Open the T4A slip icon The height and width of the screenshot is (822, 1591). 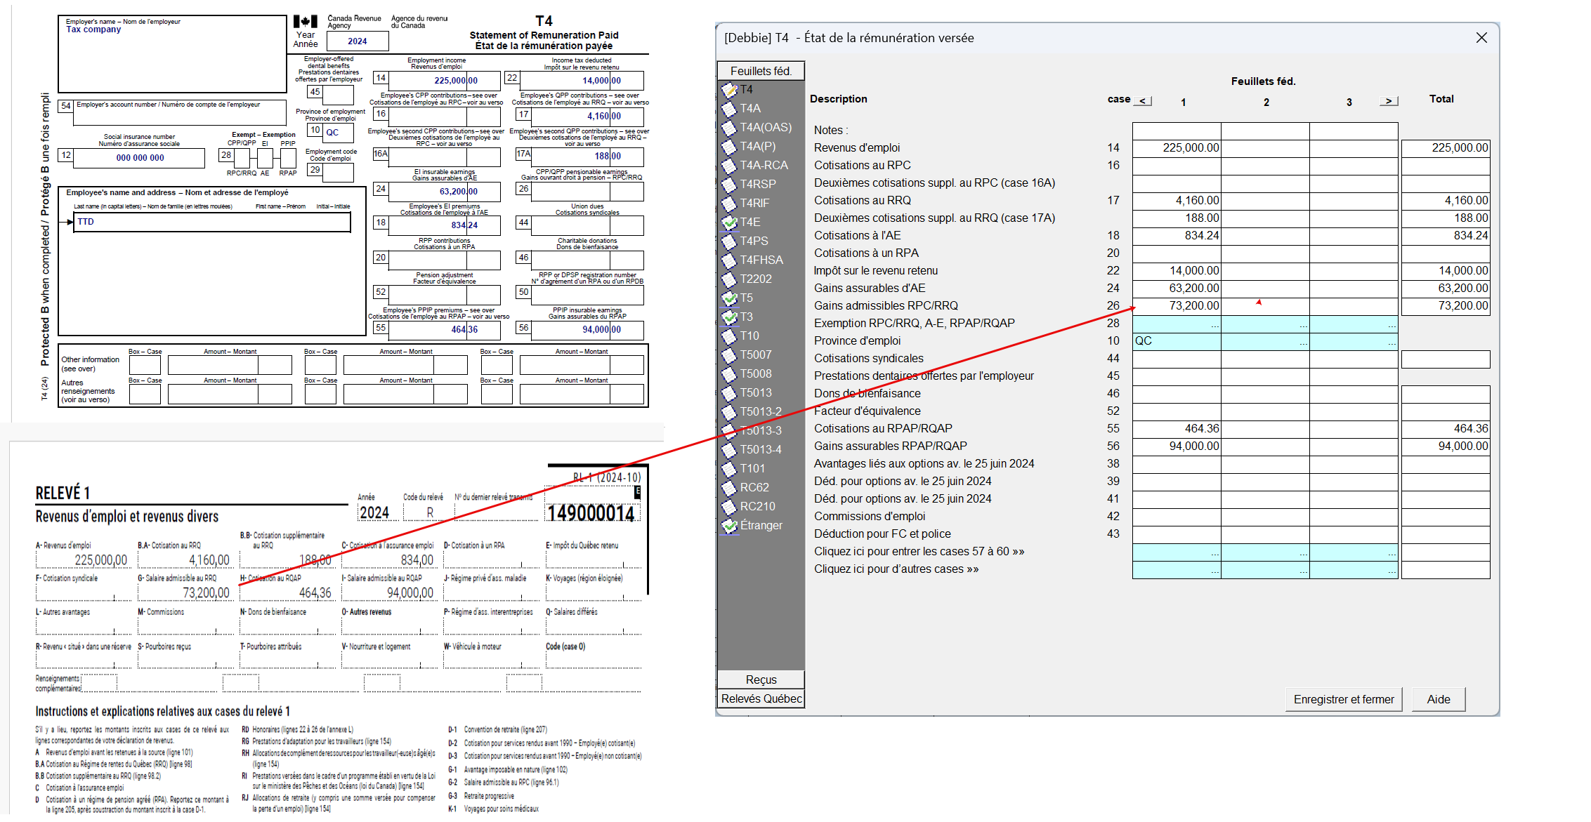point(729,109)
